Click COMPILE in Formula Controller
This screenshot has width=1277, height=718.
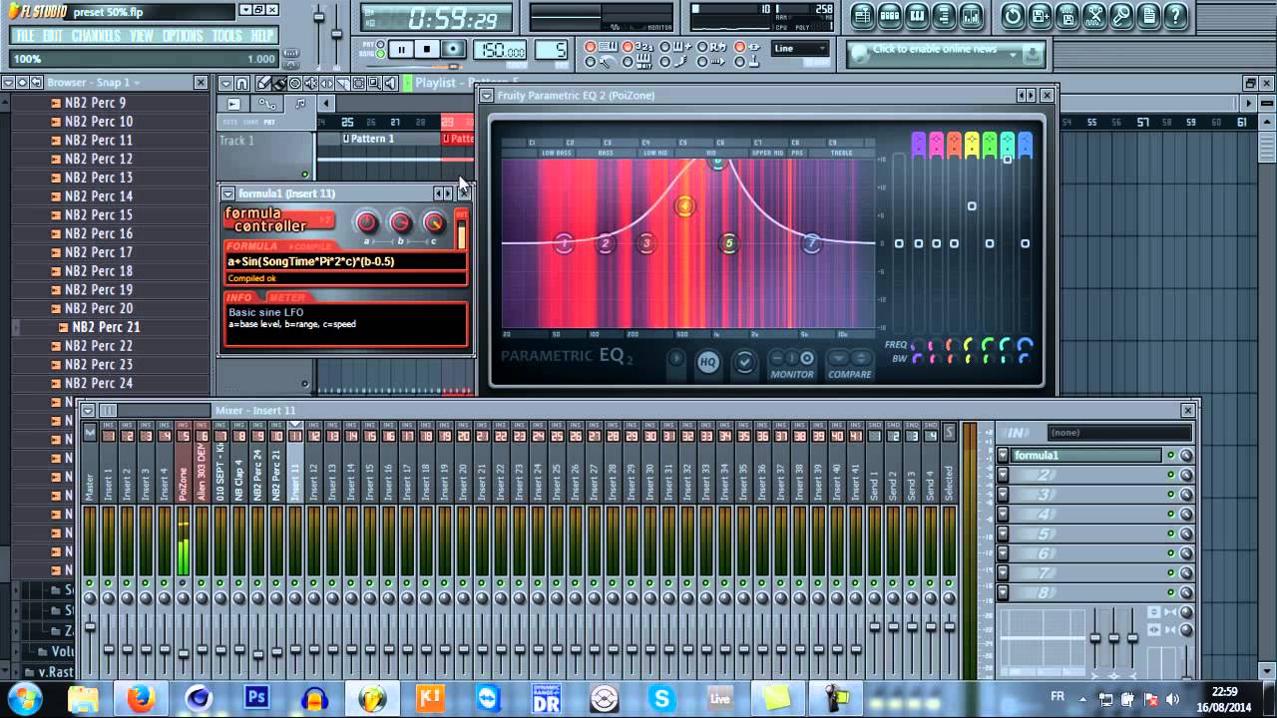click(310, 246)
